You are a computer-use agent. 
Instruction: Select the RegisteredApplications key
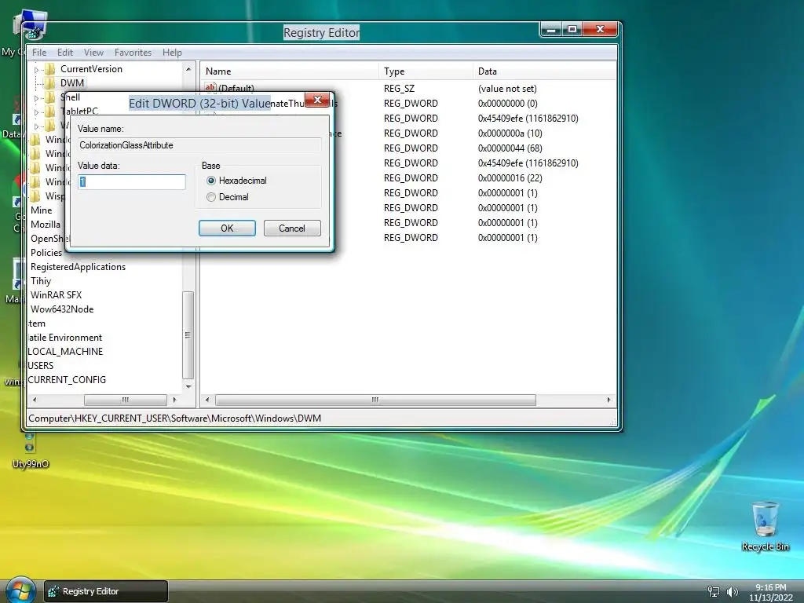pos(78,267)
